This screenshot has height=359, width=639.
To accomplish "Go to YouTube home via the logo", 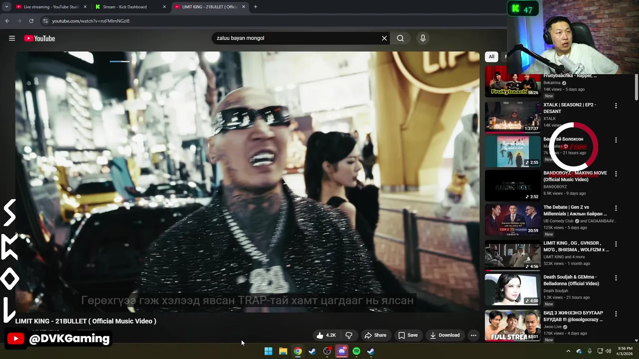I will coord(39,38).
